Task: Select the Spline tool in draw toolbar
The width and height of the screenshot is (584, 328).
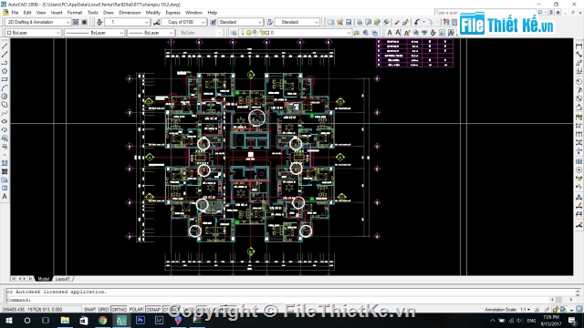Action: 5,113
